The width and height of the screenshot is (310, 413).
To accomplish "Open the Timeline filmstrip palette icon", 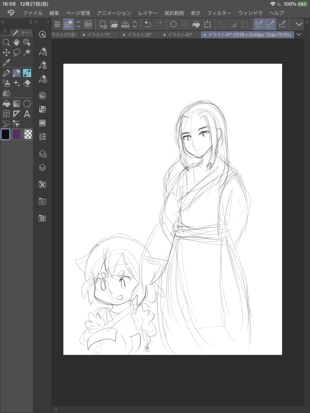I will click(x=42, y=123).
